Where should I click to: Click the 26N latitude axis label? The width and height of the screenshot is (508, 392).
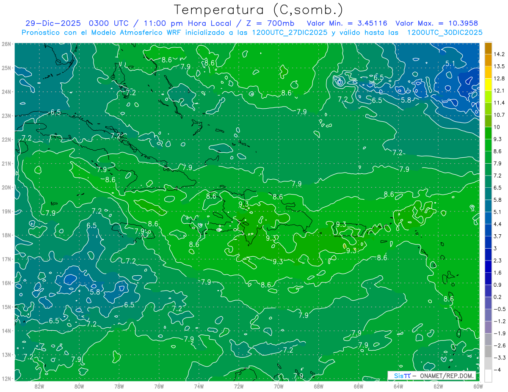pyautogui.click(x=6, y=44)
